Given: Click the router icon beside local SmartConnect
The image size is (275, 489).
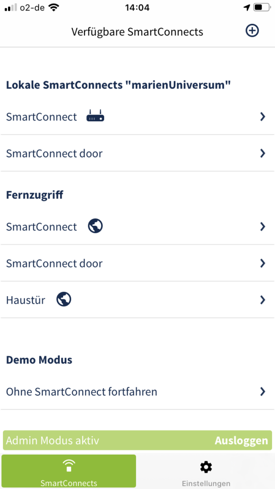Looking at the screenshot, I should pyautogui.click(x=95, y=116).
